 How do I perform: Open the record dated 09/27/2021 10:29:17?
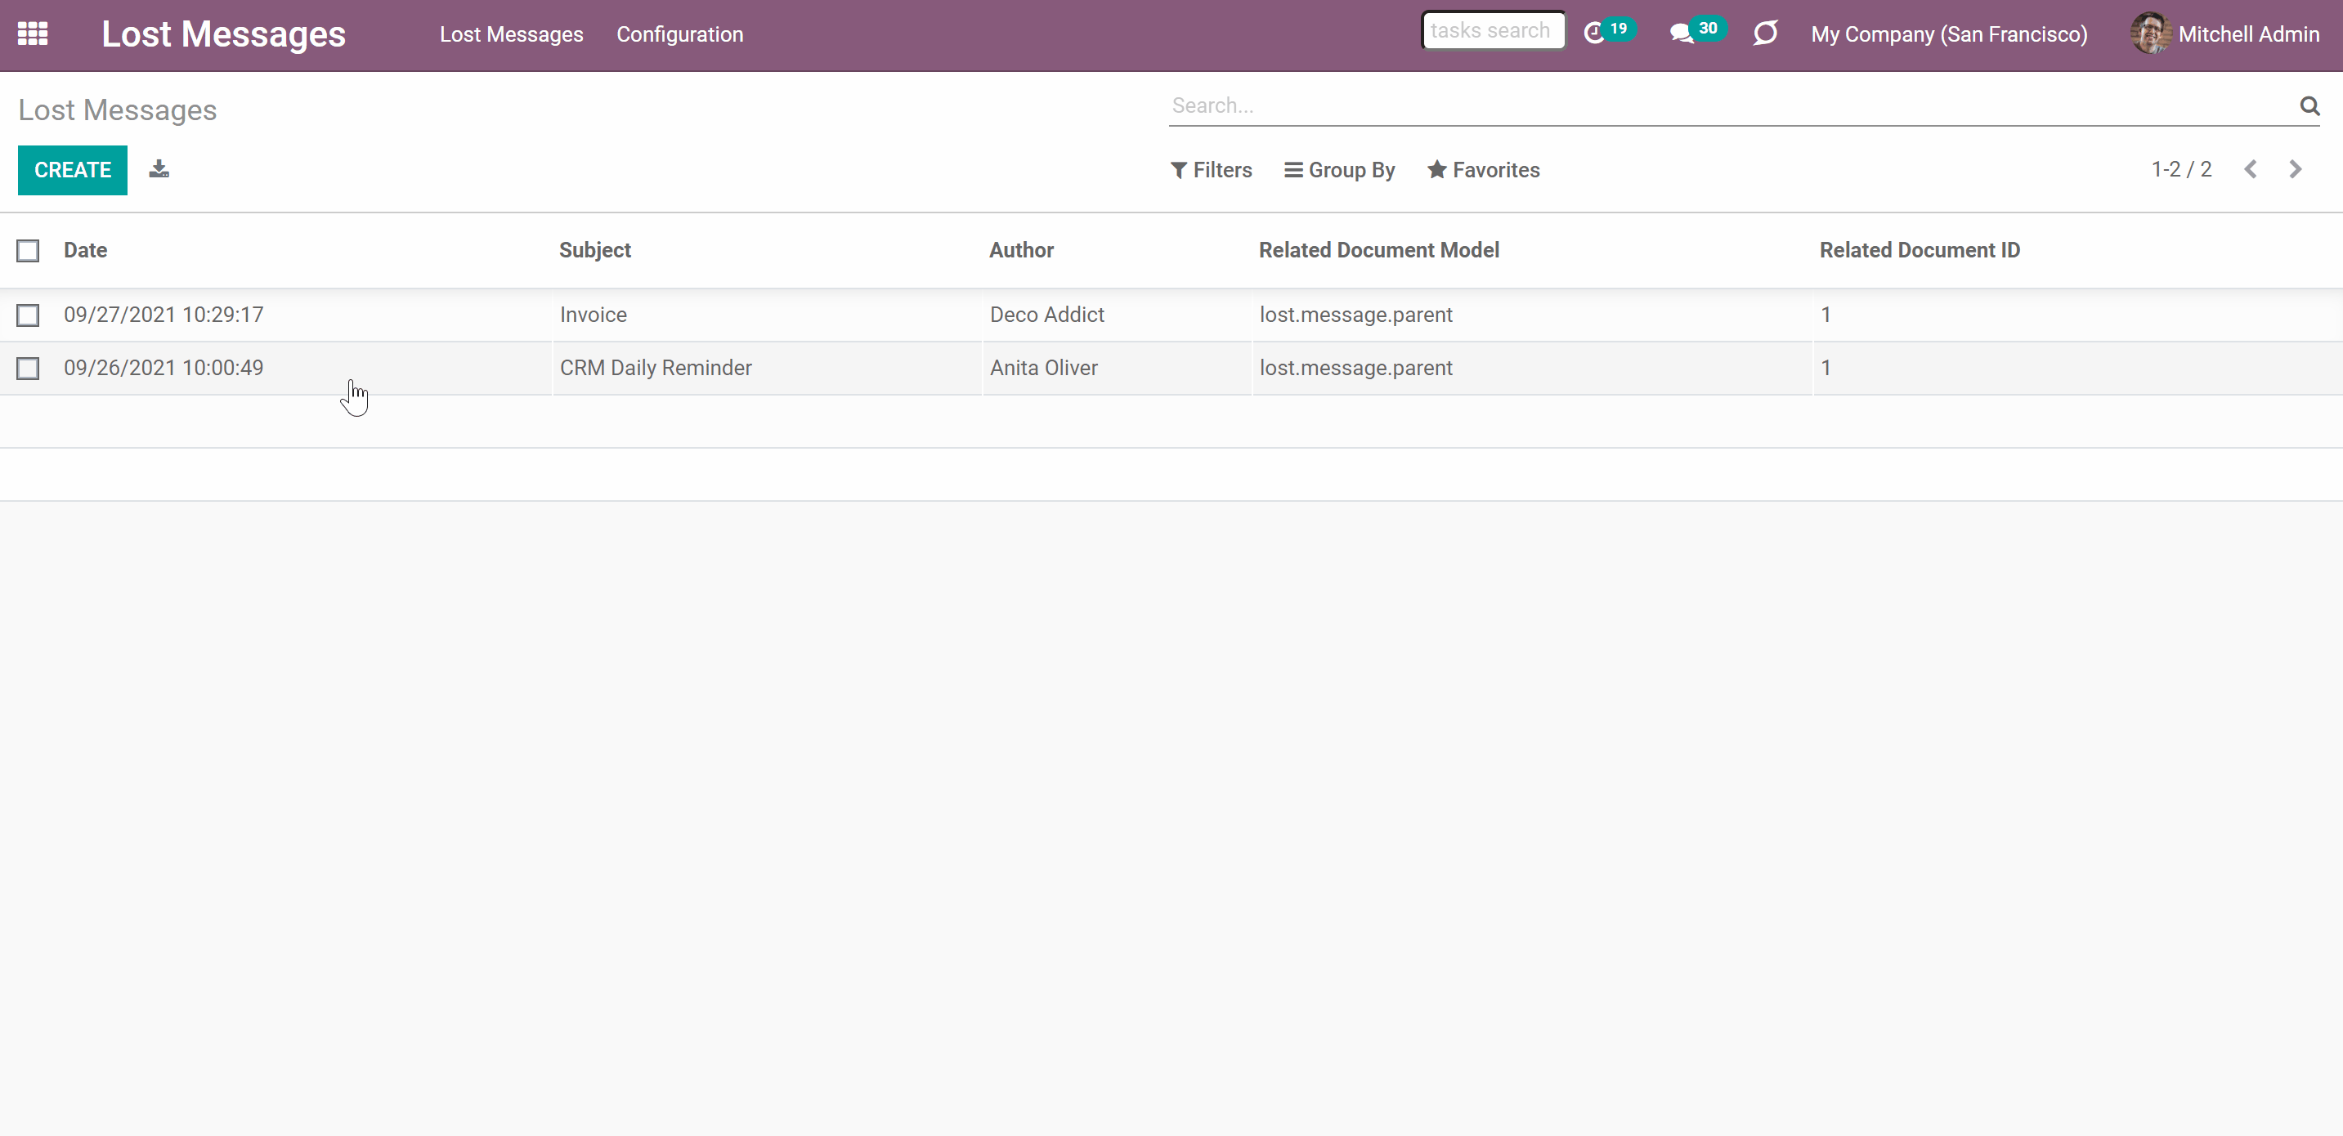tap(164, 315)
